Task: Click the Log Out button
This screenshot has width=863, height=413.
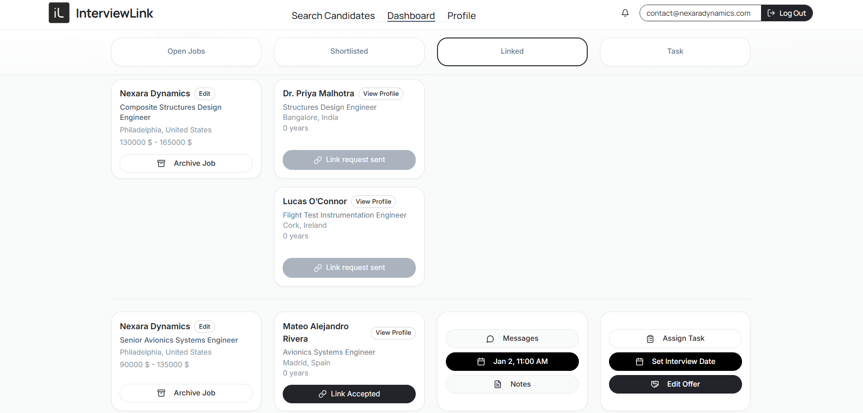Action: click(x=787, y=13)
